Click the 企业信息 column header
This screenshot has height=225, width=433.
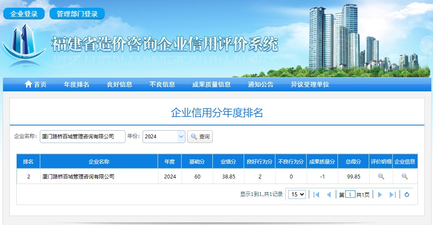[x=405, y=161]
